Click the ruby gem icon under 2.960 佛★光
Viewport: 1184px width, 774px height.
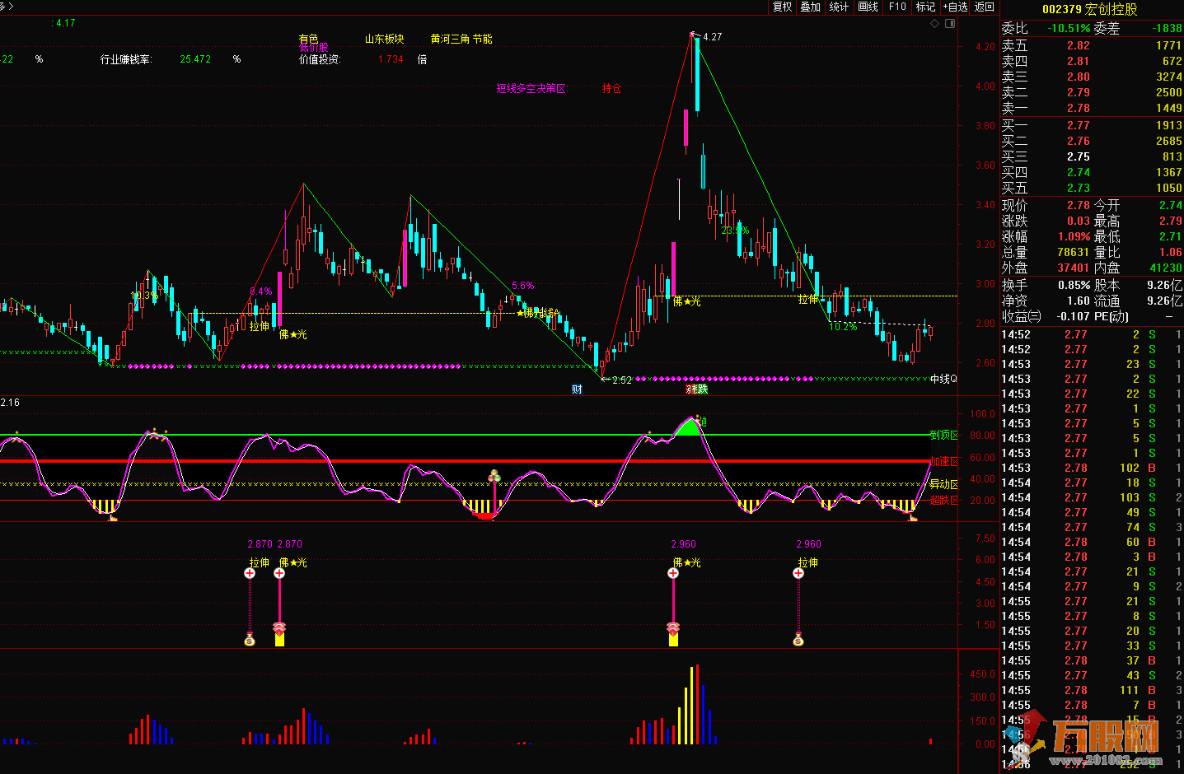click(x=673, y=628)
